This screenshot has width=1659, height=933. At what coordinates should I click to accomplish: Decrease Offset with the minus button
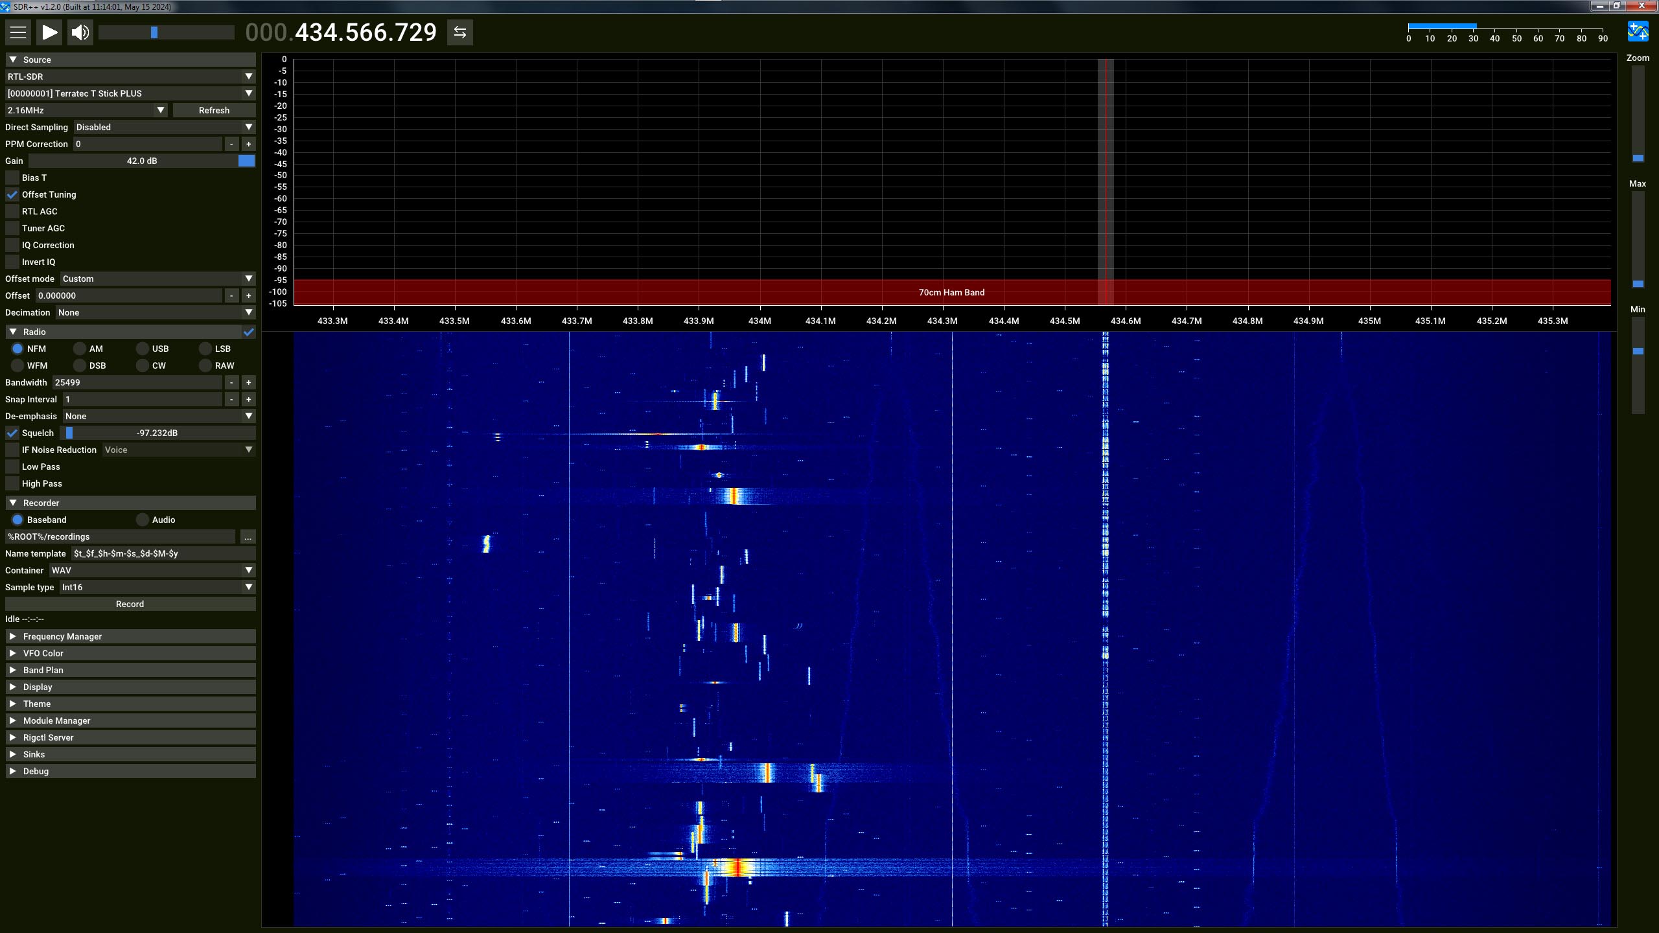pyautogui.click(x=231, y=295)
